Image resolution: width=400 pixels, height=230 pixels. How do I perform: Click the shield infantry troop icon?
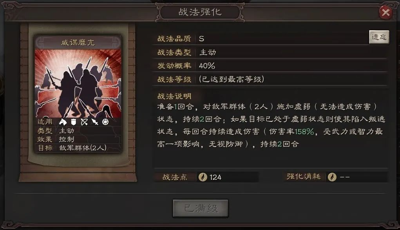click(x=74, y=122)
